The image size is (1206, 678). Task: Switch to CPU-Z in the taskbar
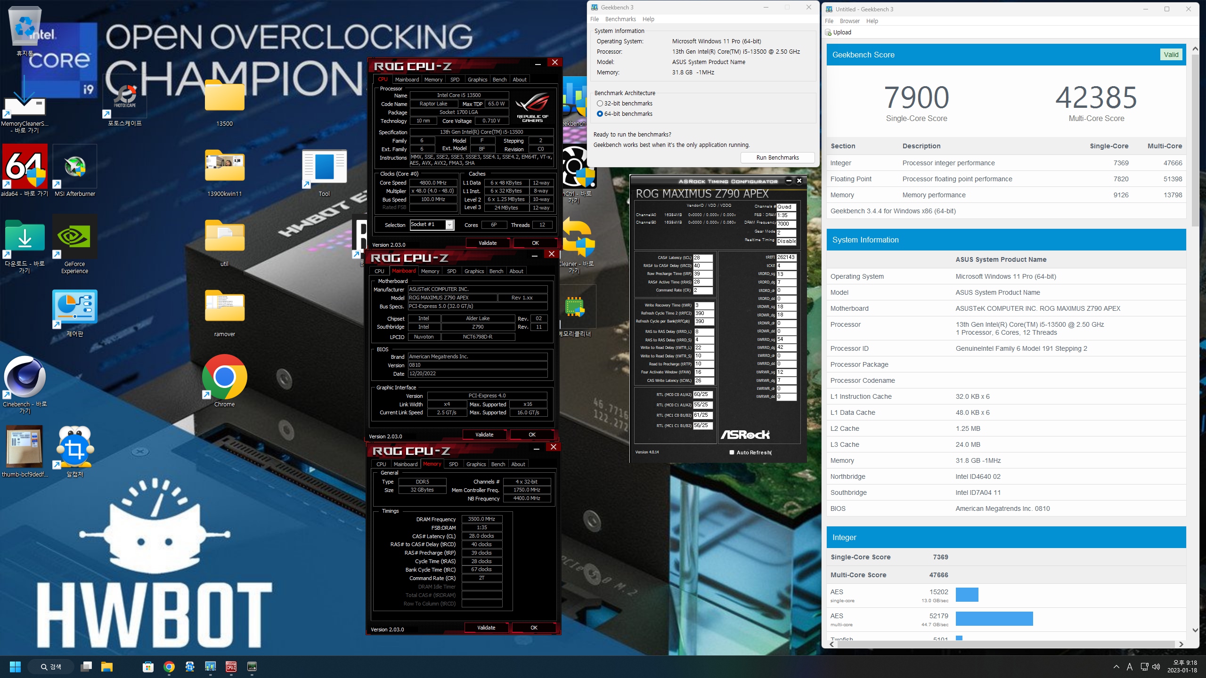pyautogui.click(x=231, y=667)
